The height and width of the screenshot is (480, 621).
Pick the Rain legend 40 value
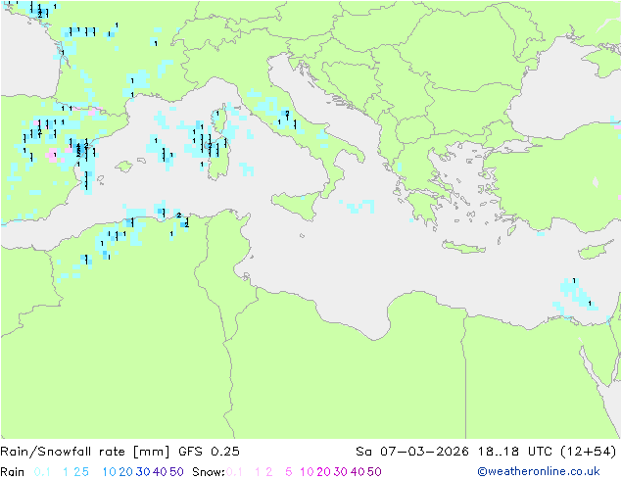pos(160,472)
